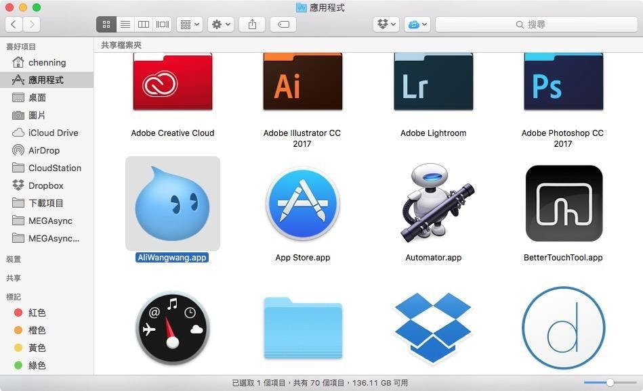Open 桌面 in the sidebar
643x391 pixels.
[x=47, y=97]
